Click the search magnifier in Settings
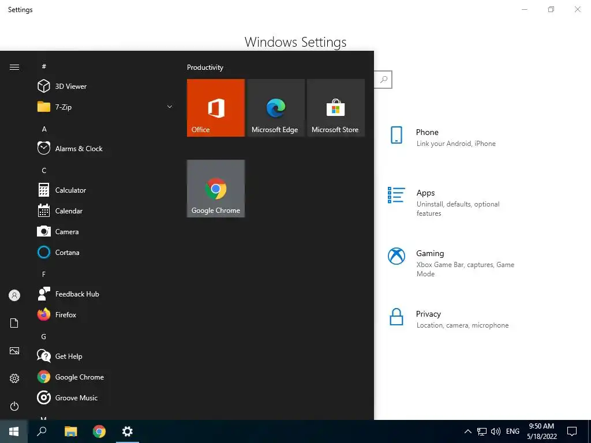Image resolution: width=591 pixels, height=443 pixels. pyautogui.click(x=384, y=80)
